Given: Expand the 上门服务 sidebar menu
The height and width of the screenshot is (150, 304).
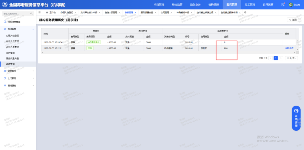Looking at the screenshot, I should (33, 78).
